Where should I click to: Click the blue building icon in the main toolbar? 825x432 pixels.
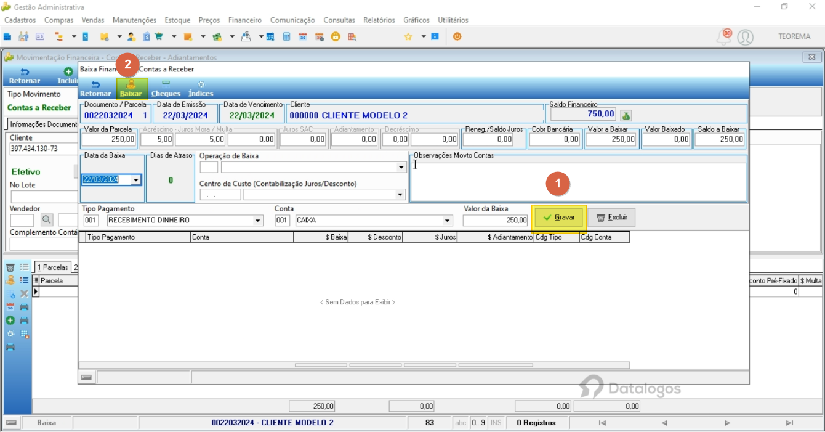pos(7,37)
